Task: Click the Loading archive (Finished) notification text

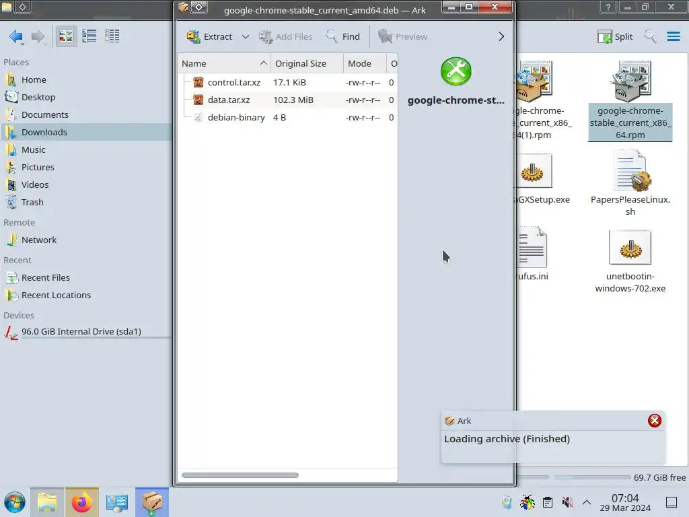Action: [x=507, y=439]
